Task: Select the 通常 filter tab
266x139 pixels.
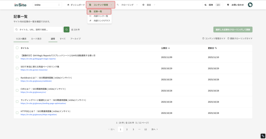Action: point(53,39)
